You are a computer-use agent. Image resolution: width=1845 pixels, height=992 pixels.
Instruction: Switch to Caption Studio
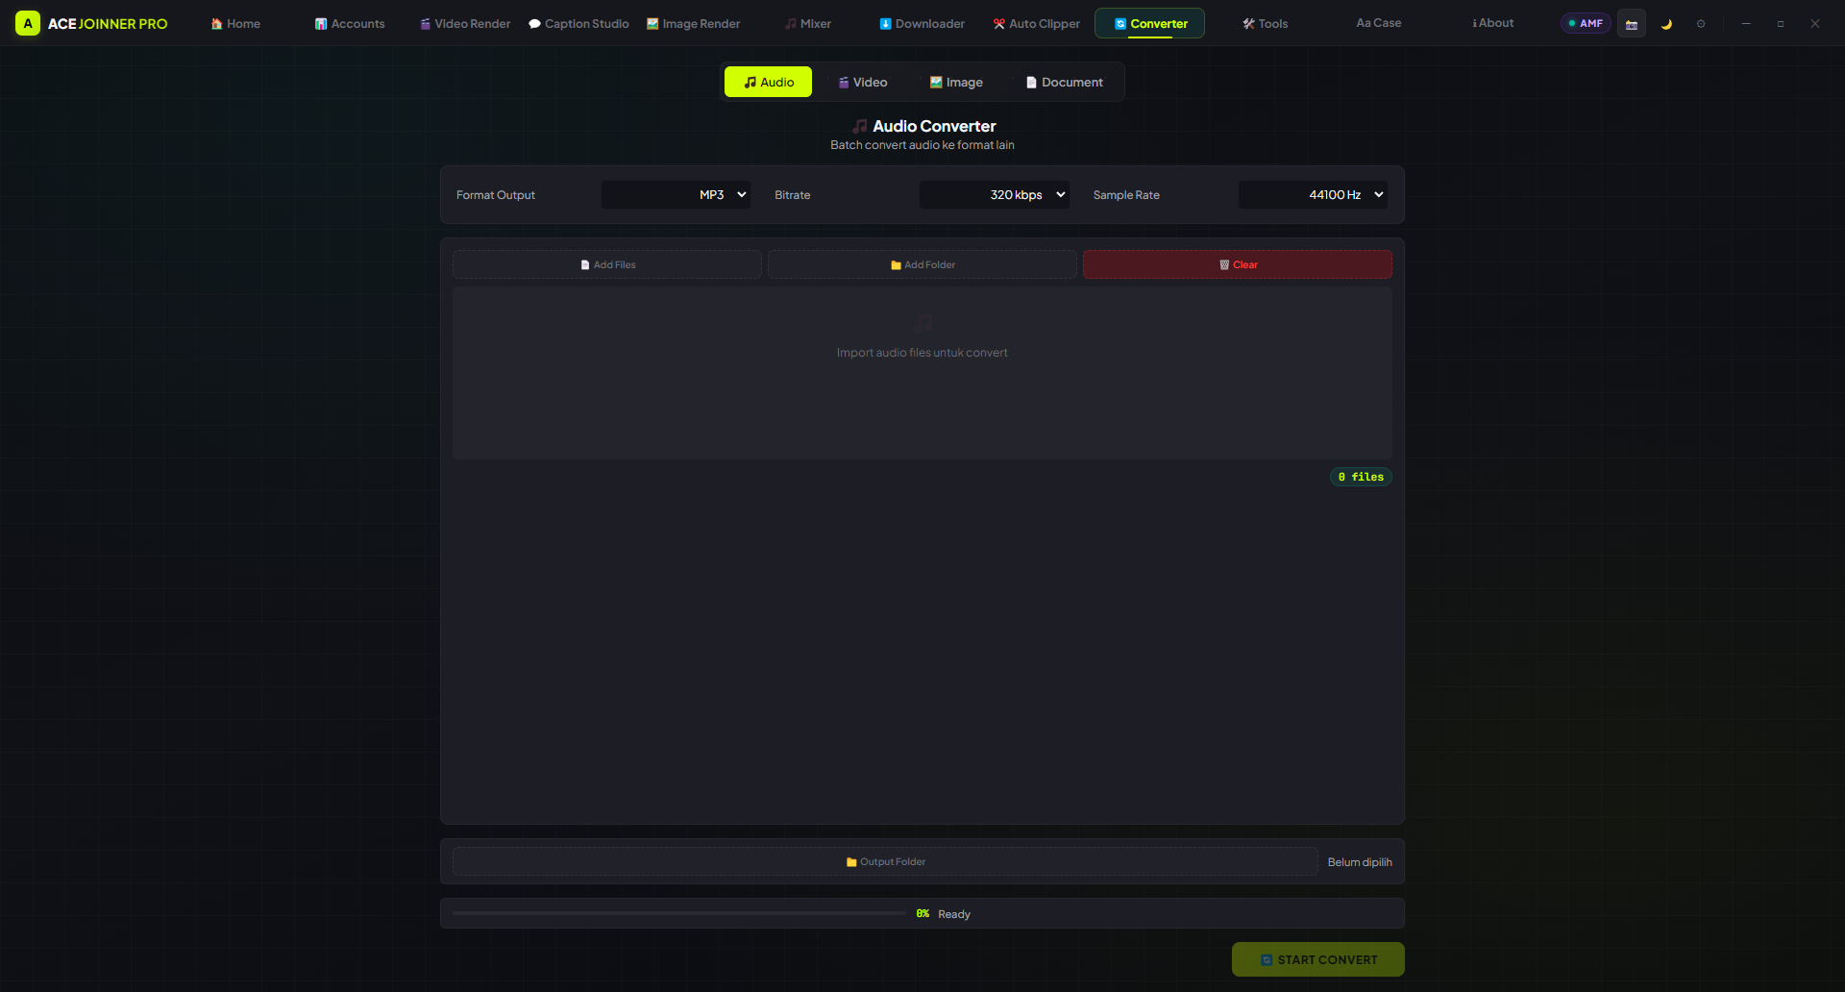[578, 23]
